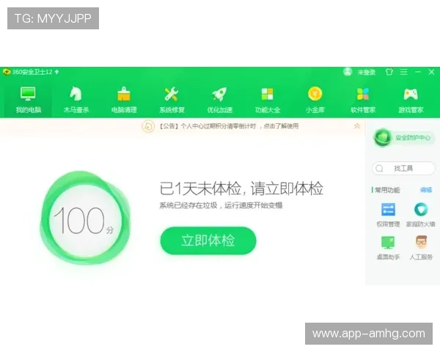
Task: Click inside the 找工具 search field
Action: (x=404, y=169)
